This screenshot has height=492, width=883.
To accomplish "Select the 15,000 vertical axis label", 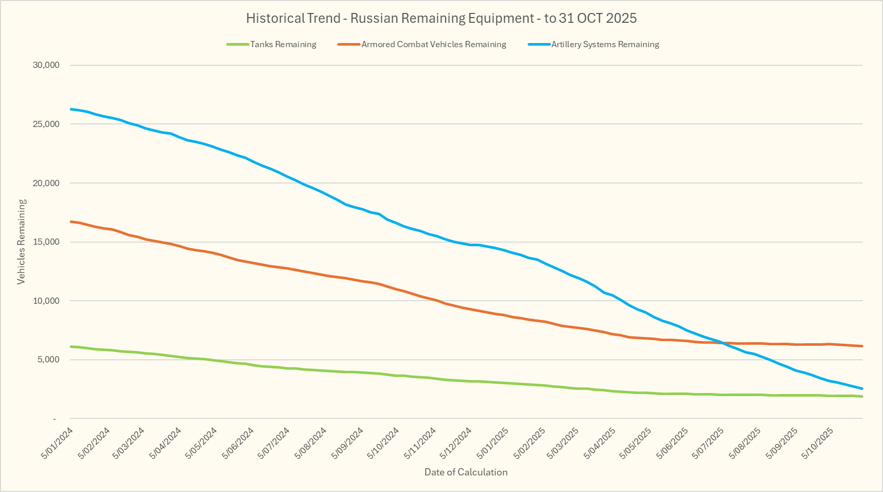I will [x=46, y=242].
